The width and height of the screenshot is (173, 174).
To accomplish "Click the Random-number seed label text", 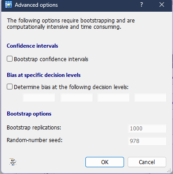I will (x=35, y=140).
